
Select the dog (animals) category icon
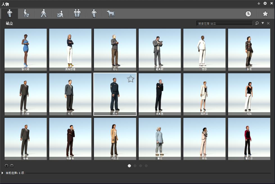111,13
